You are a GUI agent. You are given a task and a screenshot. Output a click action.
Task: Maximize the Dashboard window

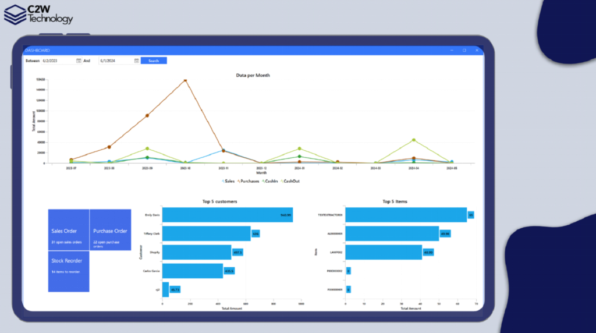point(464,51)
